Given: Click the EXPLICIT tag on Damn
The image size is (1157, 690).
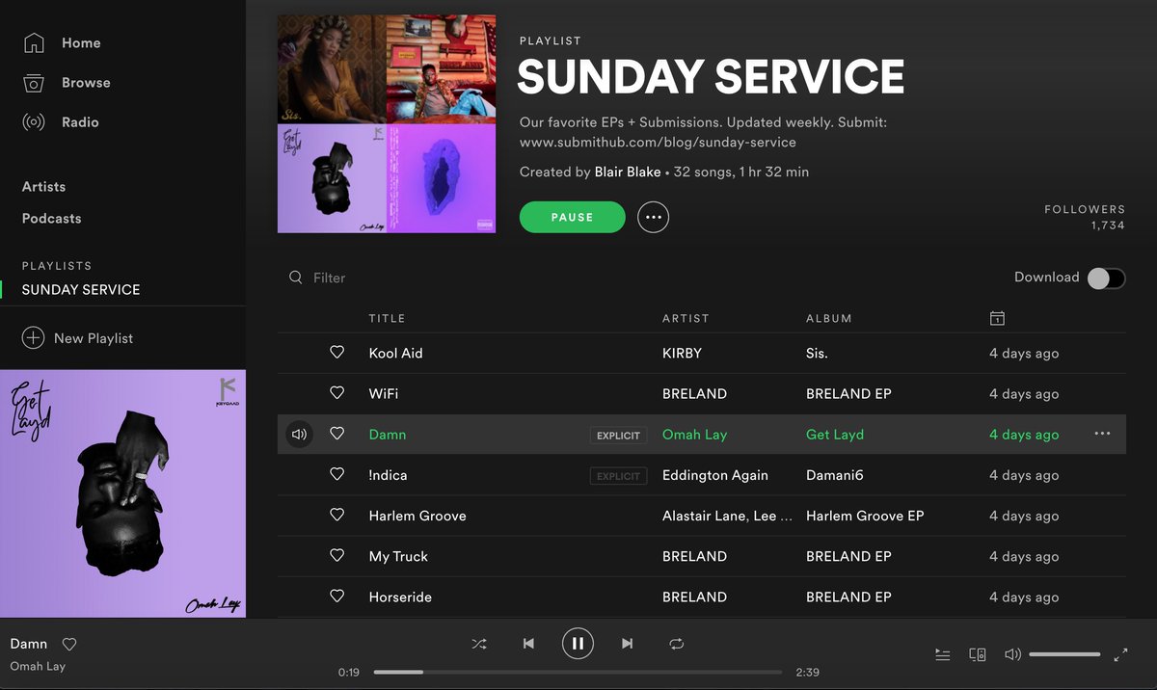Looking at the screenshot, I should (618, 436).
